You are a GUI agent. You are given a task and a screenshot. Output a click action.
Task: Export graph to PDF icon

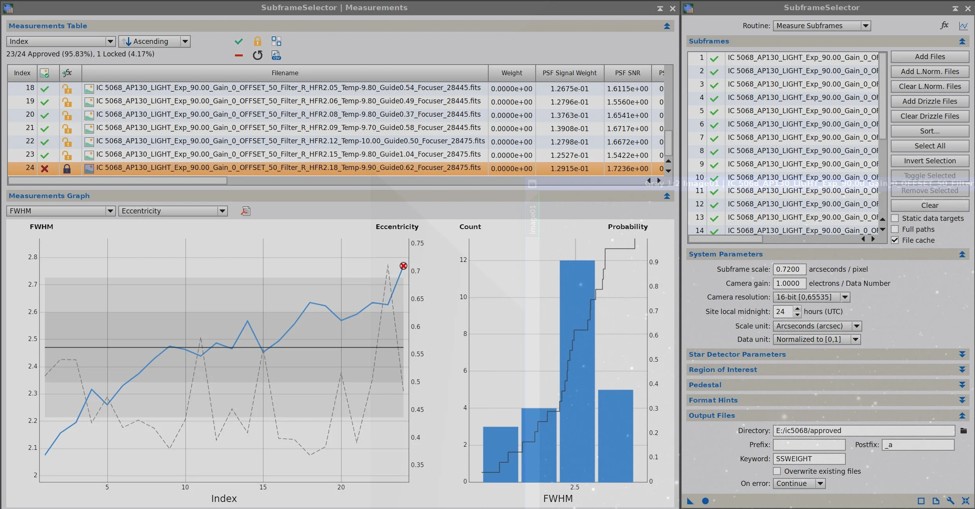pos(246,211)
